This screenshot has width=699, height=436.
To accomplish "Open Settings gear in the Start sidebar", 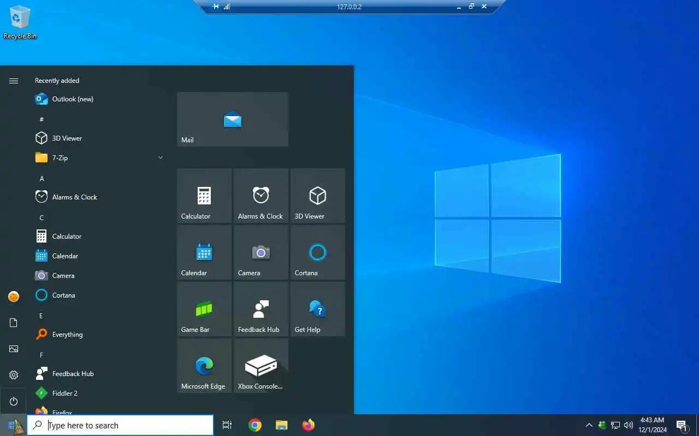I will (14, 375).
